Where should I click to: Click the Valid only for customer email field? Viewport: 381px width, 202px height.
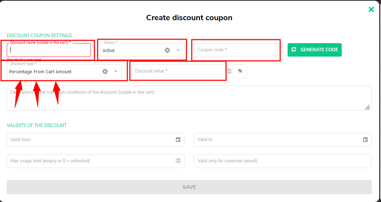pyautogui.click(x=283, y=161)
